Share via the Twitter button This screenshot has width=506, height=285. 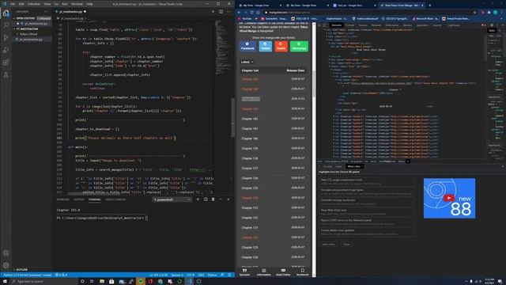tap(266, 46)
